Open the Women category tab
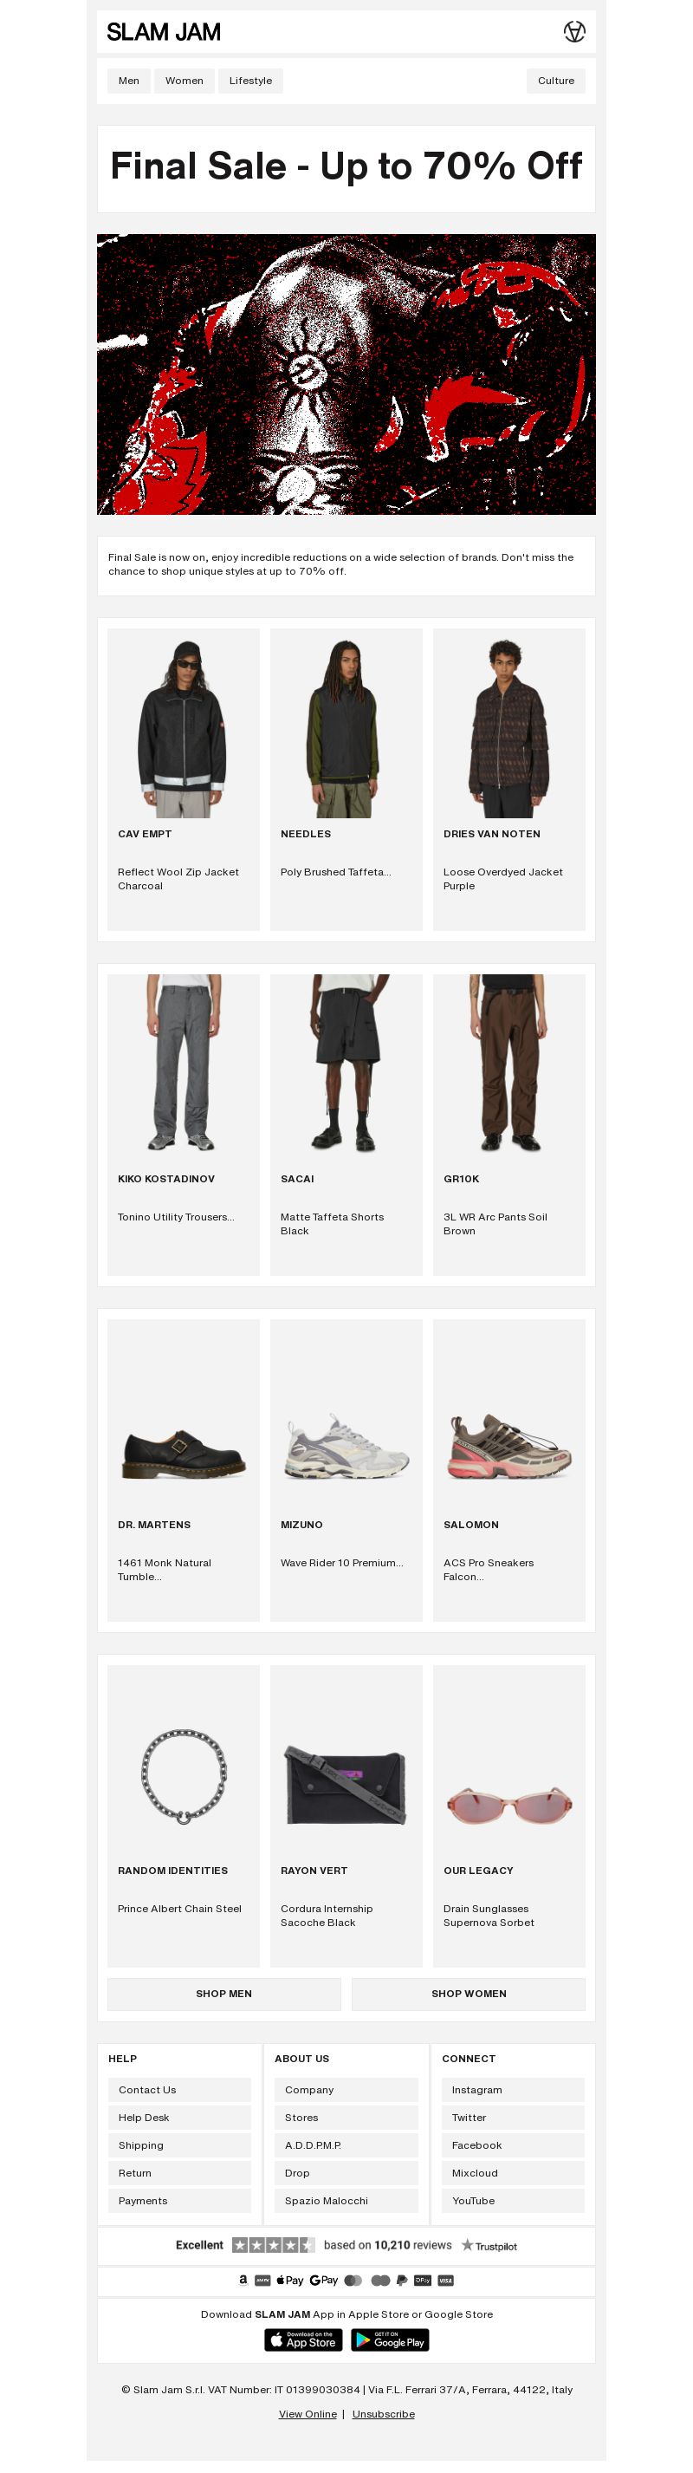This screenshot has width=693, height=2473. (185, 81)
